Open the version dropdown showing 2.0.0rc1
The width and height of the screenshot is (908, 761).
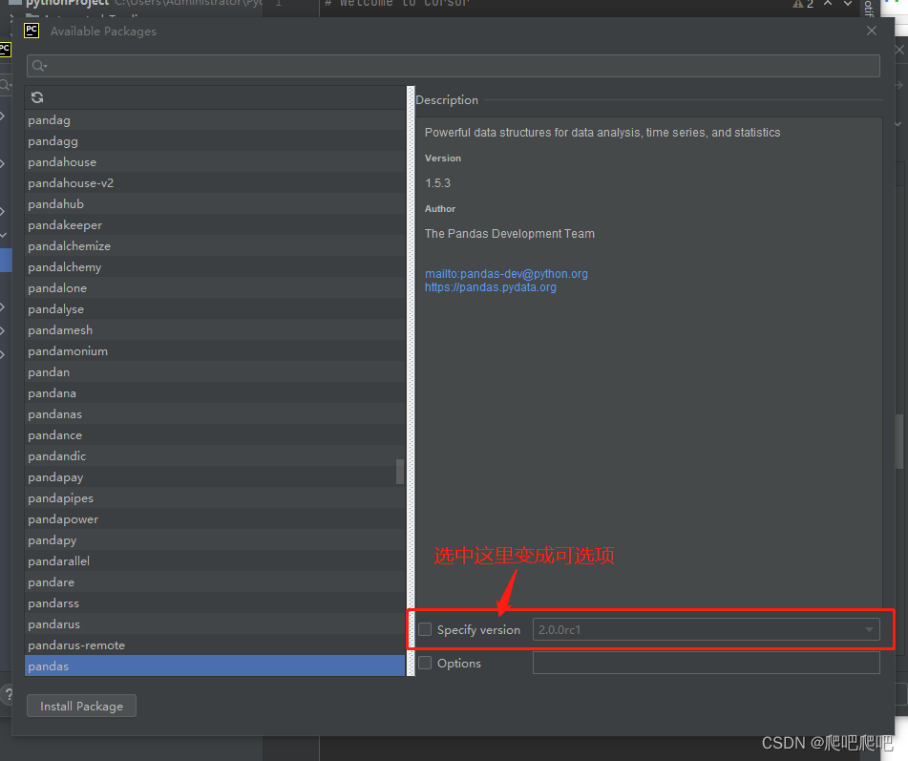[706, 629]
